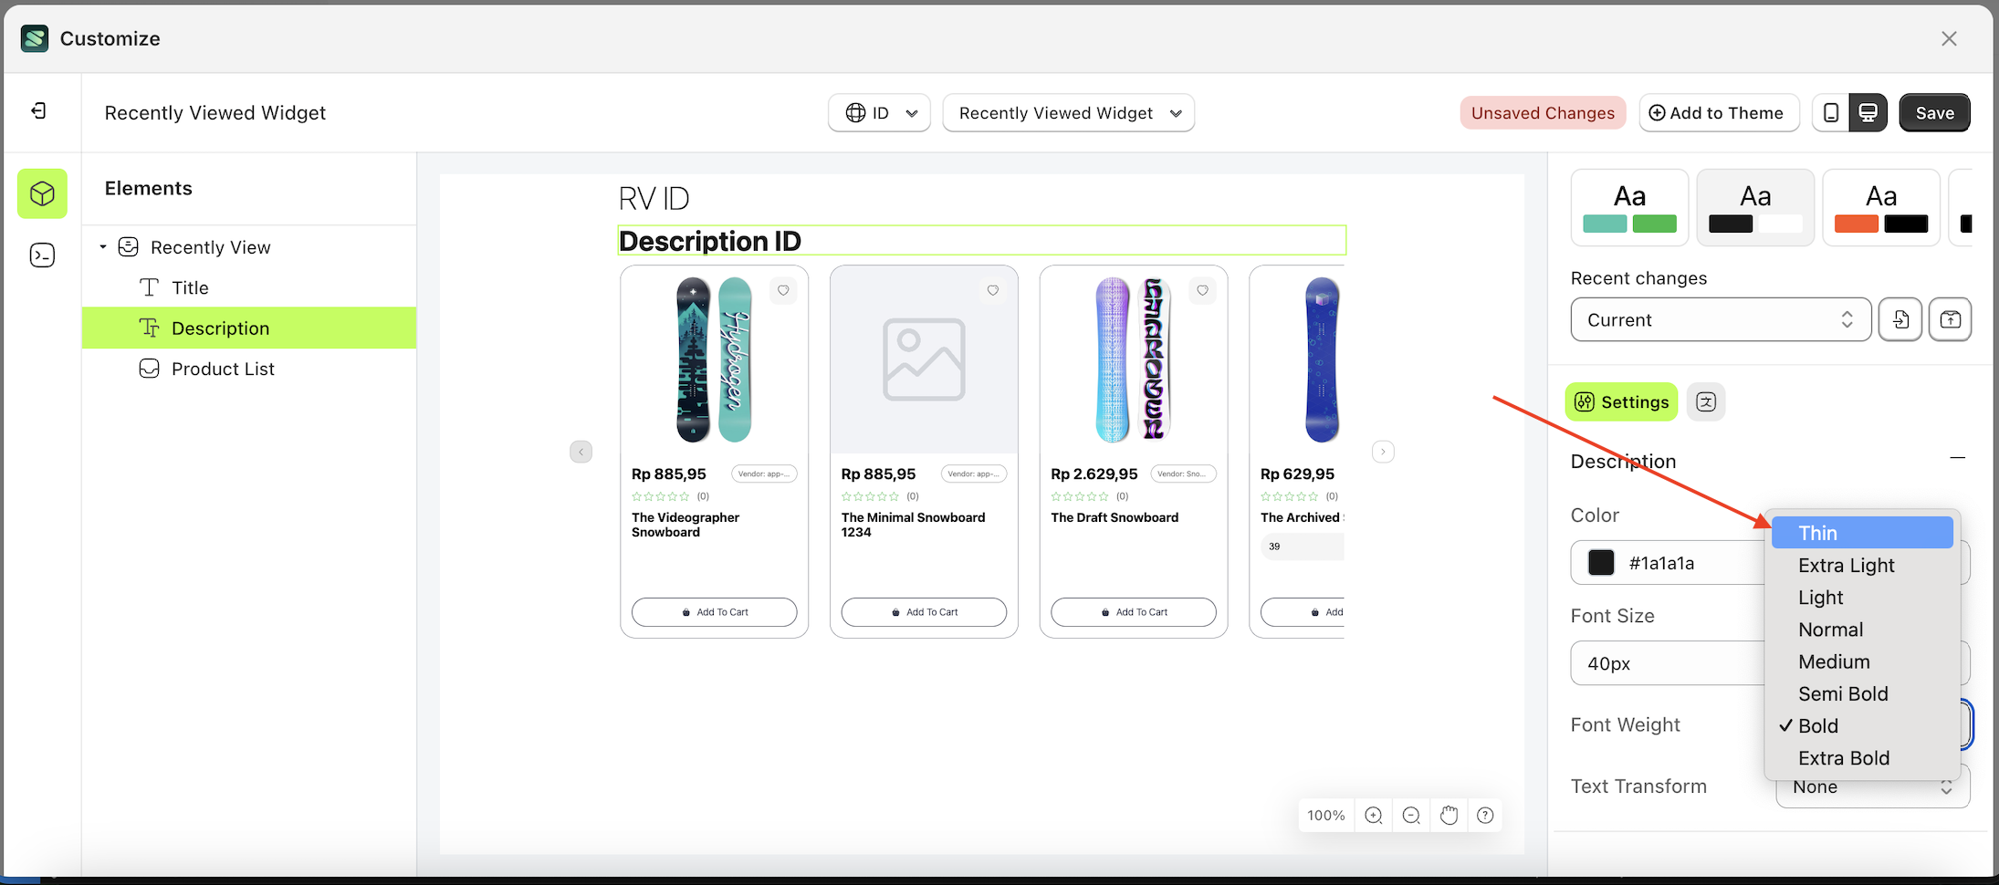
Task: Open the typography icon next to Settings
Action: tap(1706, 401)
